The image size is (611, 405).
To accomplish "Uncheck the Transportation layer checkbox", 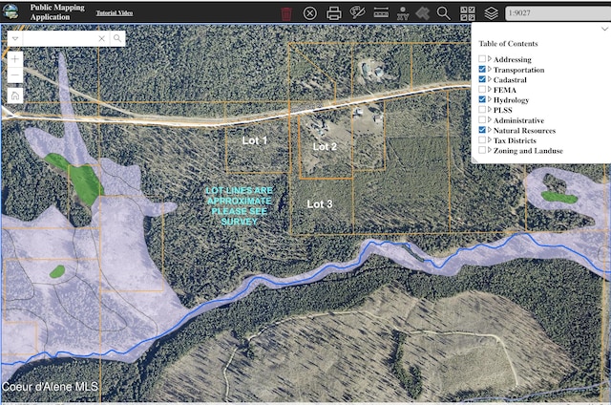I will [x=482, y=69].
